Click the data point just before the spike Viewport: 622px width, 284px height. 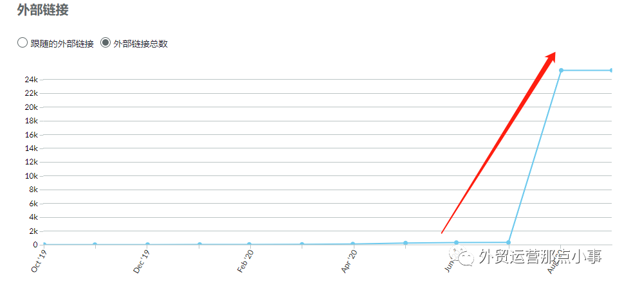pyautogui.click(x=509, y=242)
